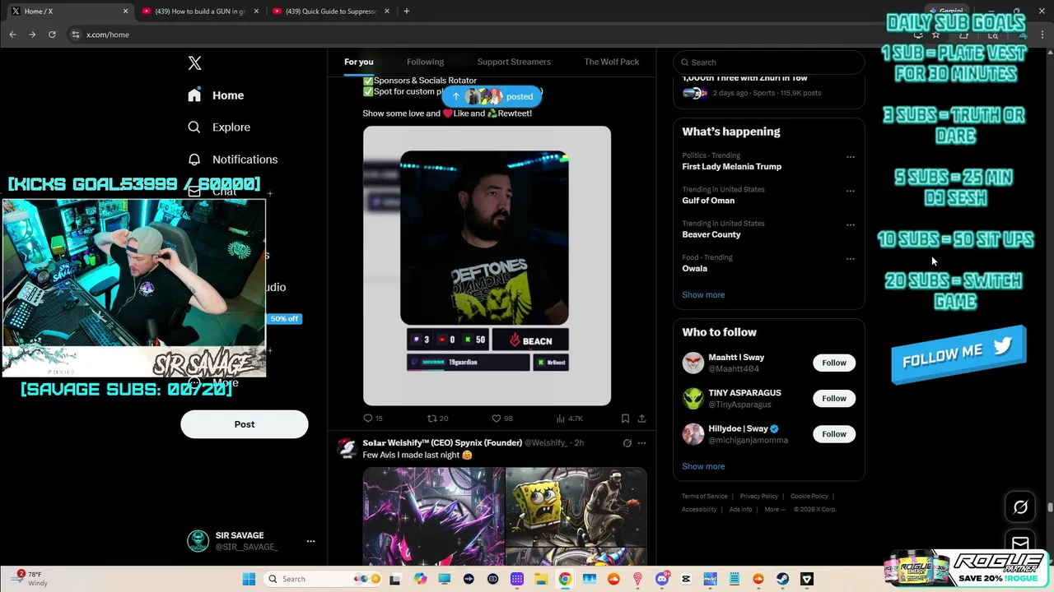Click Welshify profile avatar
Screen dimensions: 1054x592
click(347, 448)
